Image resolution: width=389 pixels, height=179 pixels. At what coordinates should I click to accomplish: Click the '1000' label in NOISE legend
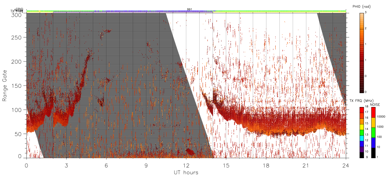pos(380,127)
